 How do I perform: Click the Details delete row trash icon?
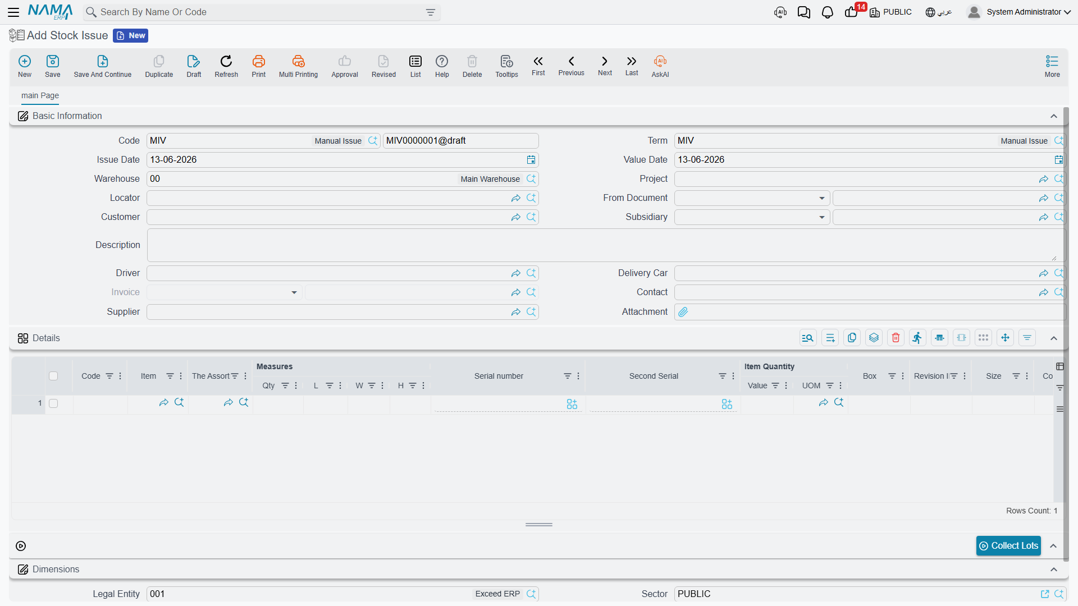tap(896, 338)
